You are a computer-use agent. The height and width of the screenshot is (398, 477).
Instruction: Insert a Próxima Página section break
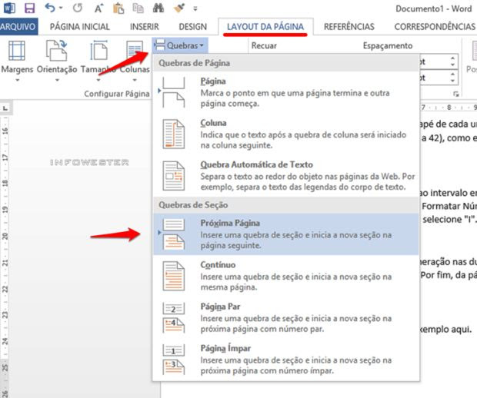coord(286,234)
